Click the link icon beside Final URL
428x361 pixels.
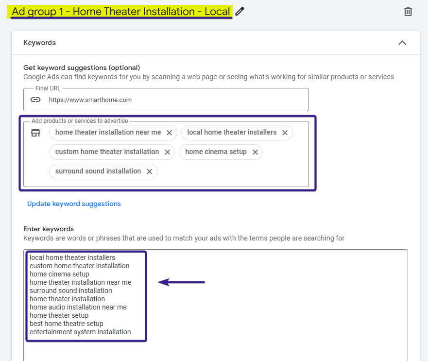(x=35, y=100)
